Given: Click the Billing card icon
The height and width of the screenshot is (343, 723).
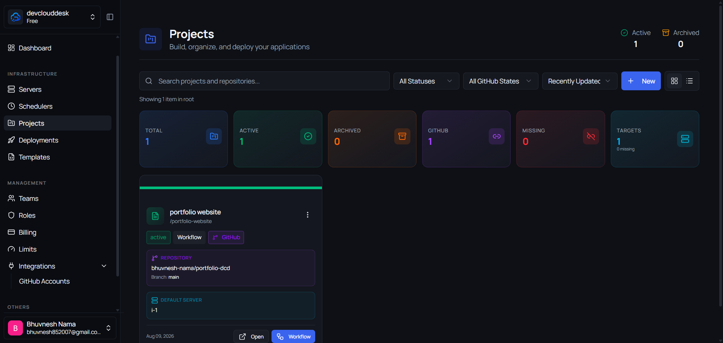Looking at the screenshot, I should pyautogui.click(x=11, y=232).
